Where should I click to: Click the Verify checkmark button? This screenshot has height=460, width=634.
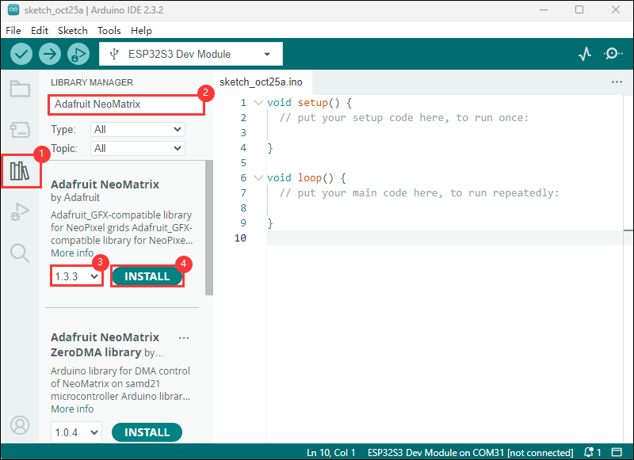(x=21, y=54)
